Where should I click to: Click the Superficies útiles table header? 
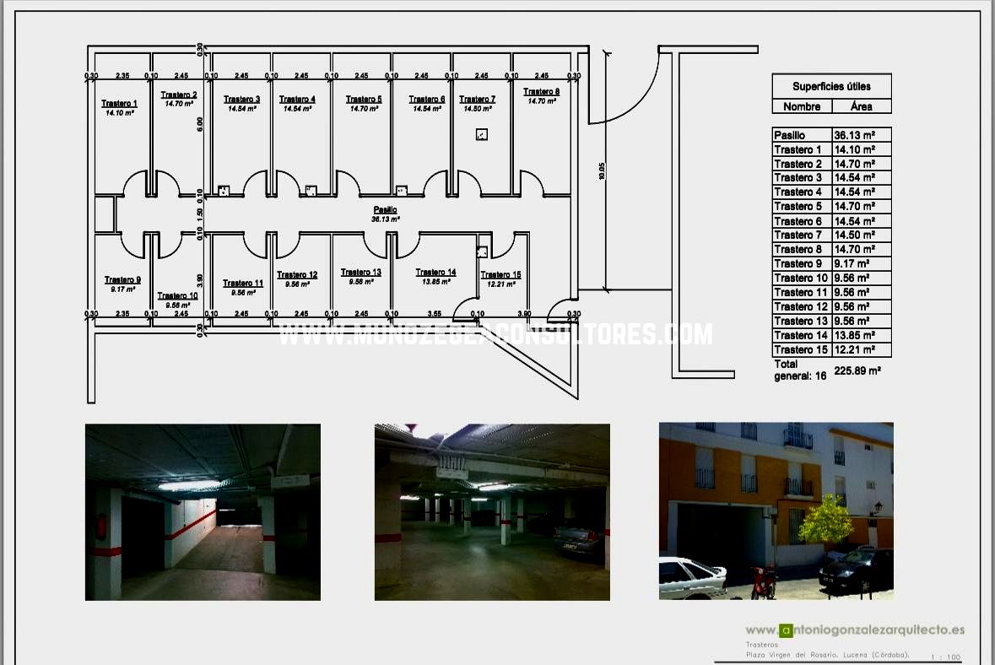tap(831, 86)
